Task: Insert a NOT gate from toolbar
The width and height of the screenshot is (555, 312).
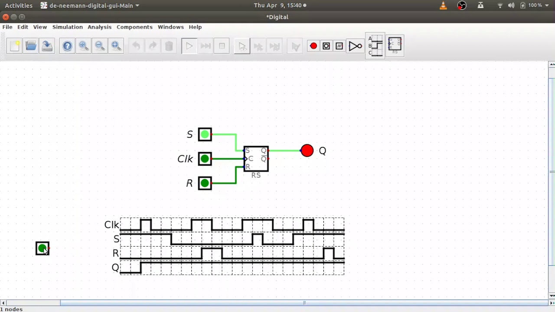Action: pyautogui.click(x=355, y=46)
